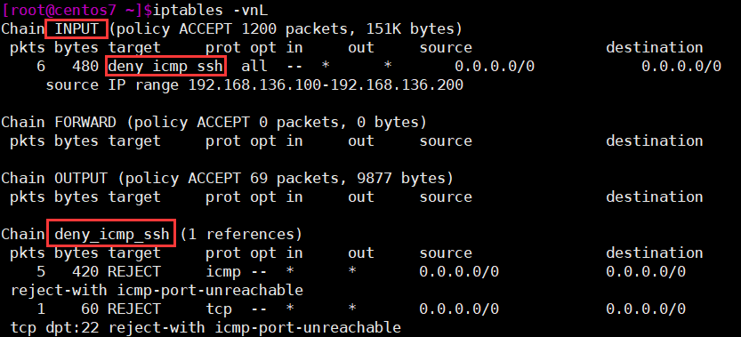Click the red-boxed INPUT chain name
Image resolution: width=741 pixels, height=337 pixels.
[x=77, y=29]
